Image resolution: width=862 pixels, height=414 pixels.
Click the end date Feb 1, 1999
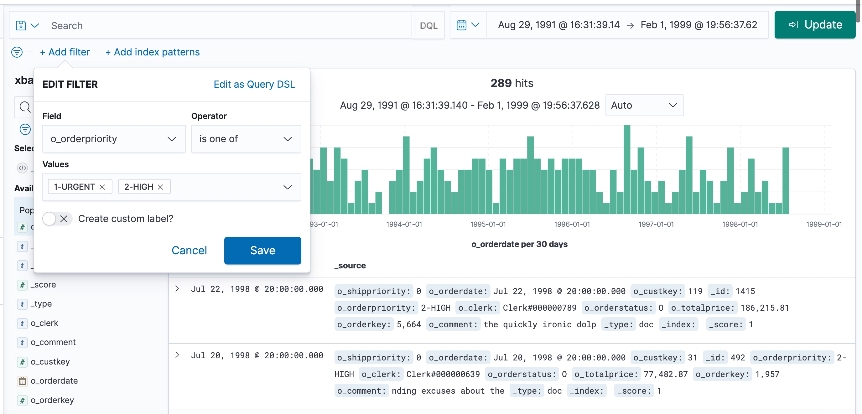tap(699, 25)
